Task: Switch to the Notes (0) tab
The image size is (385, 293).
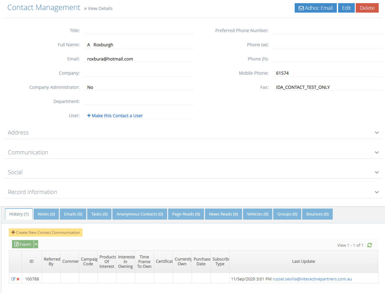Action: point(46,214)
